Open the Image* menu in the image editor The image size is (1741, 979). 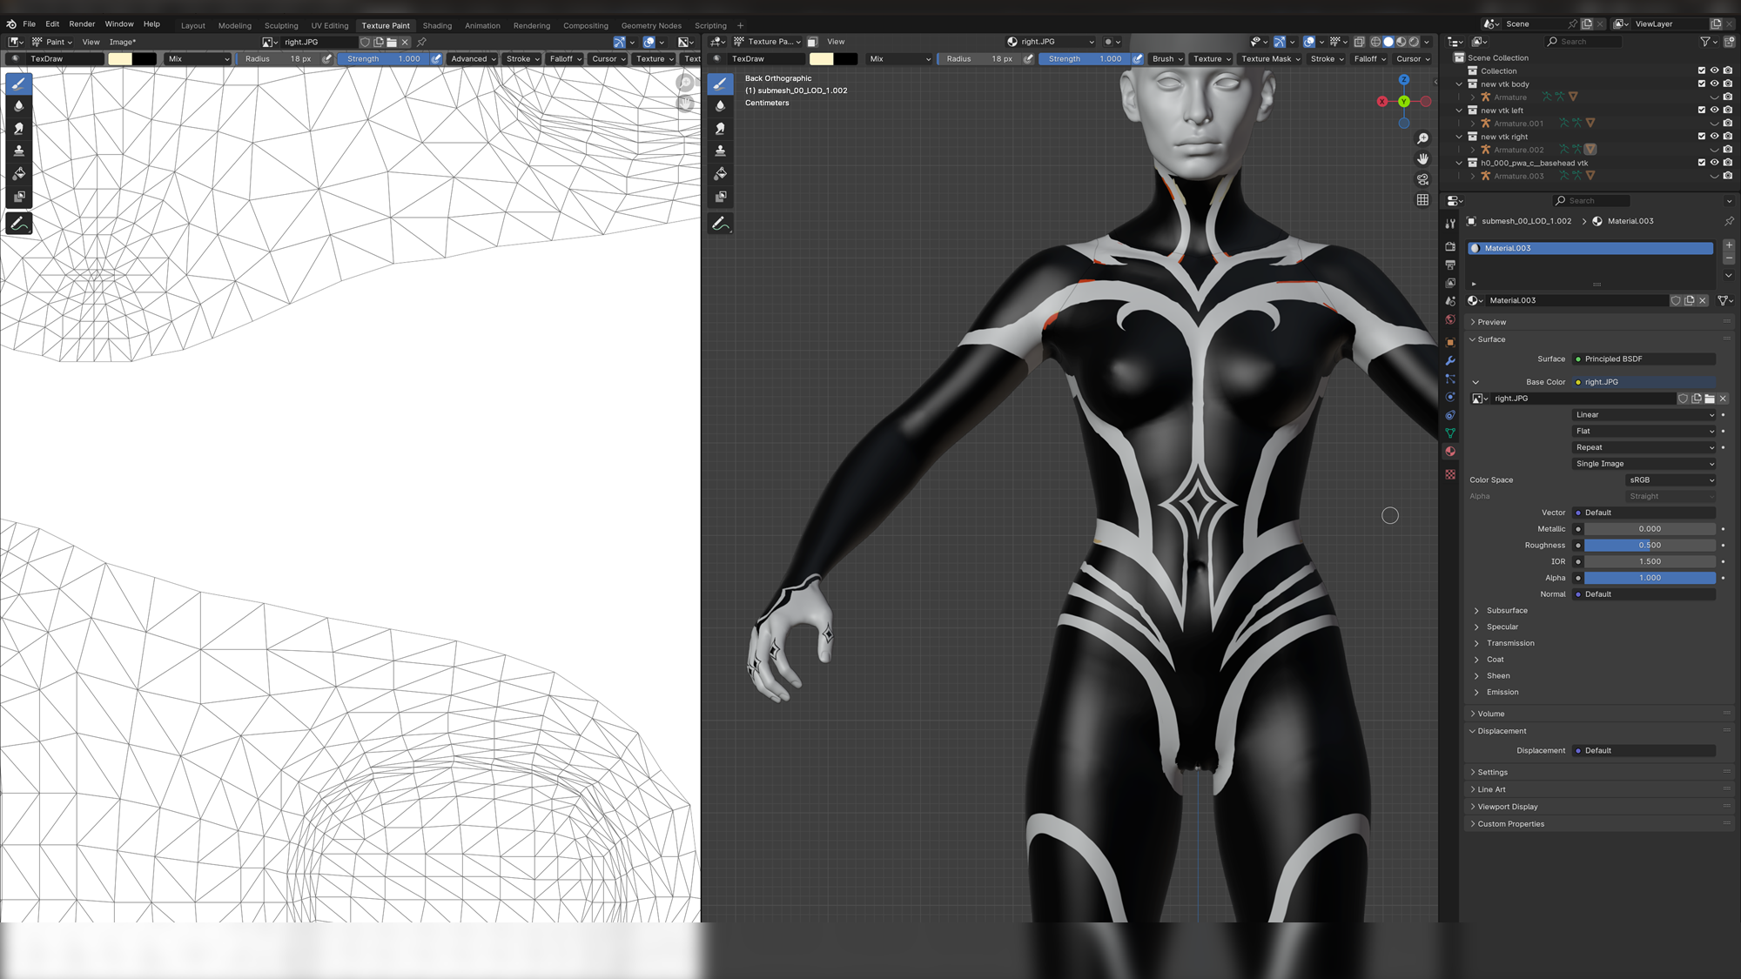[122, 42]
